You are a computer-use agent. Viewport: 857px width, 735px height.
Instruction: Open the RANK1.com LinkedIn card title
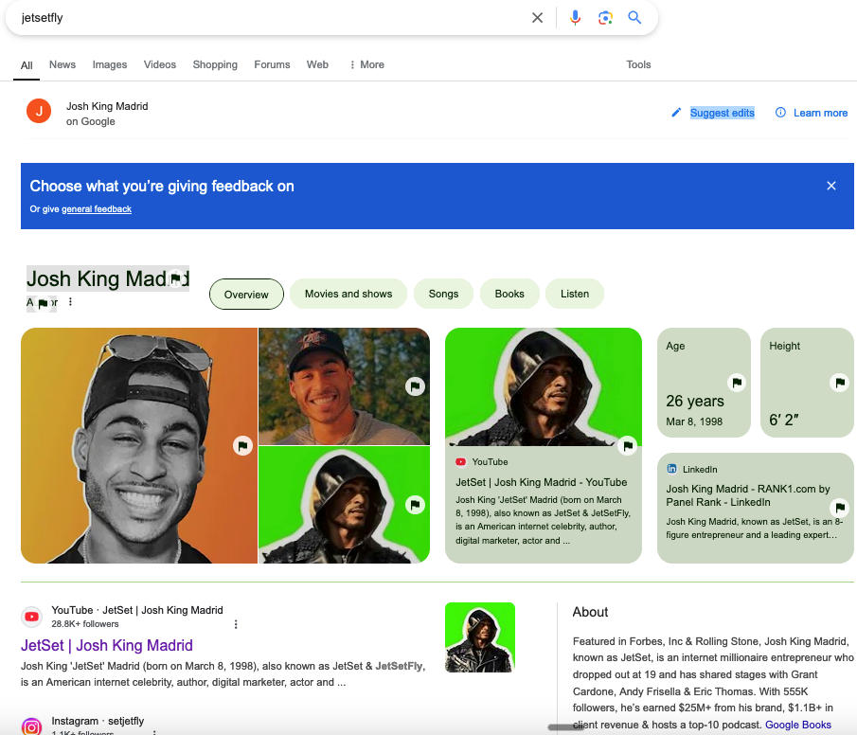[x=748, y=495]
